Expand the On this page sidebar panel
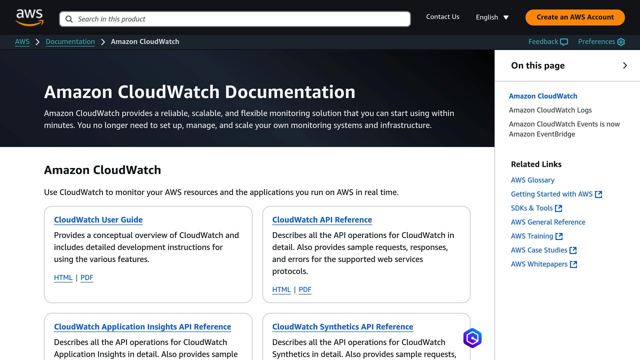Viewport: 640px width, 360px height. pos(624,65)
